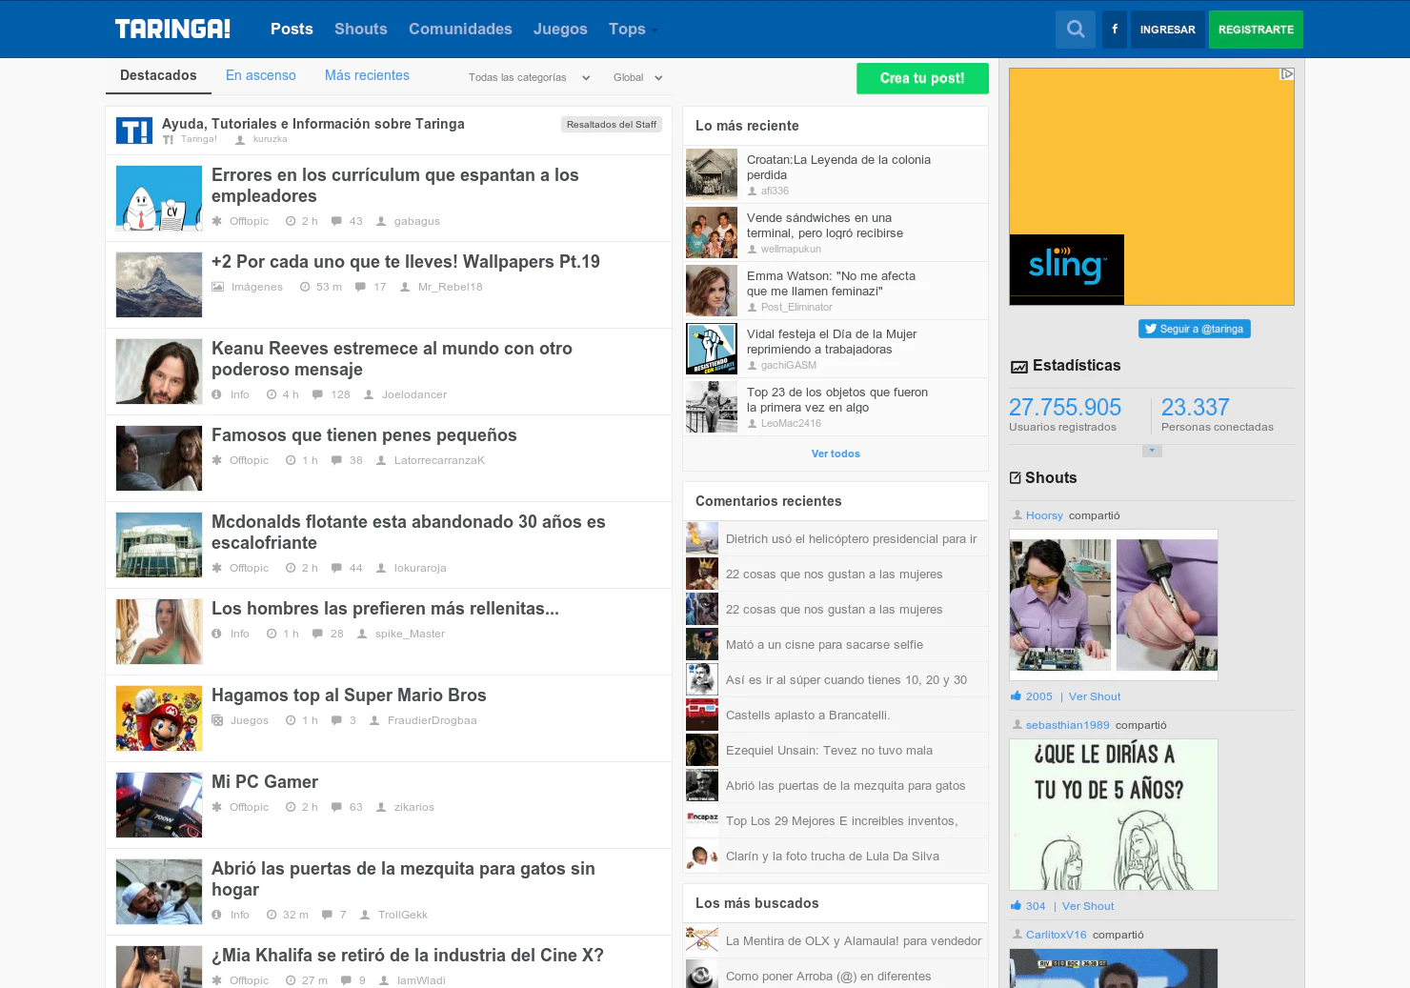This screenshot has height=988, width=1410.
Task: Open Vidal festeja el Día de la Mujer
Action: pyautogui.click(x=832, y=342)
